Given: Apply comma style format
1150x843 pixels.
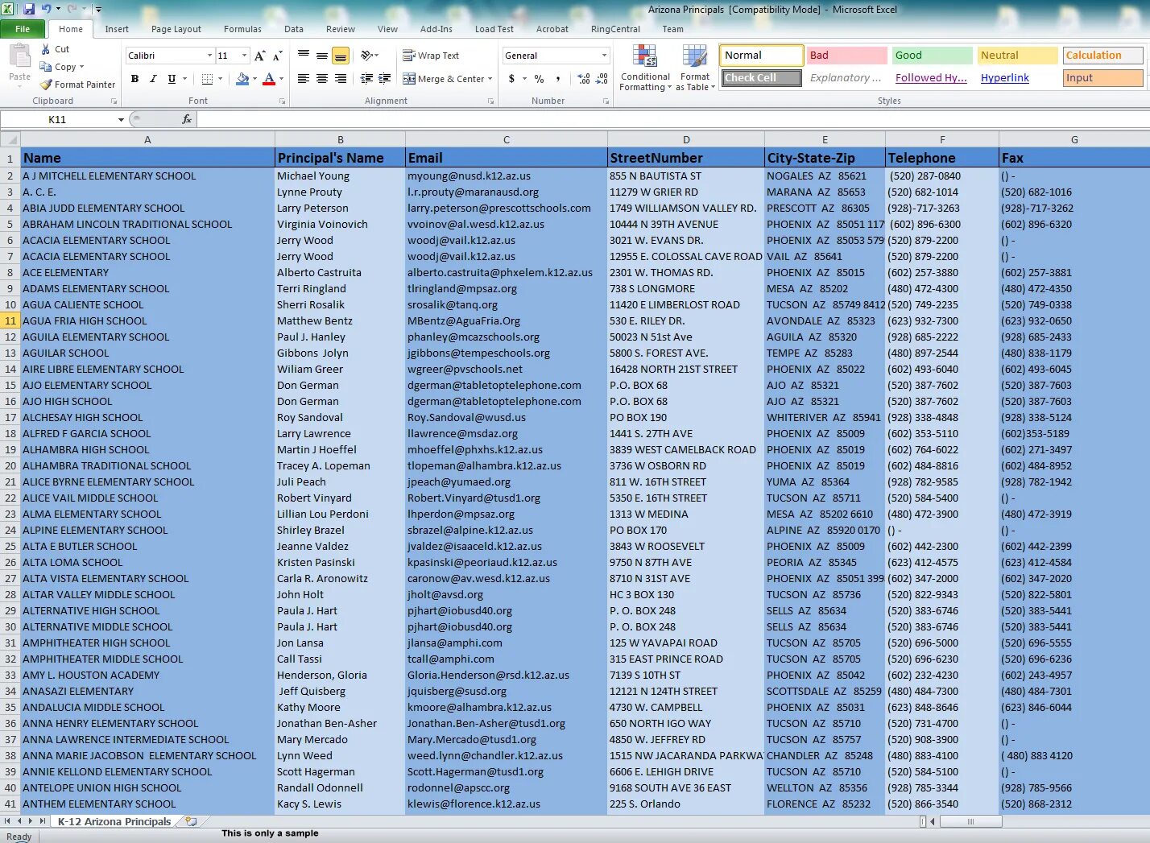Looking at the screenshot, I should [x=557, y=79].
